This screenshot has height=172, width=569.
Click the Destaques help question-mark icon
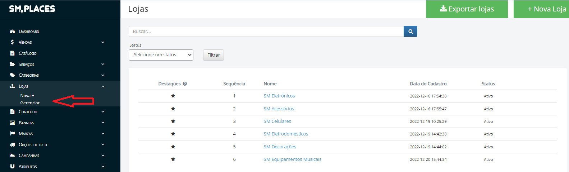coord(185,84)
